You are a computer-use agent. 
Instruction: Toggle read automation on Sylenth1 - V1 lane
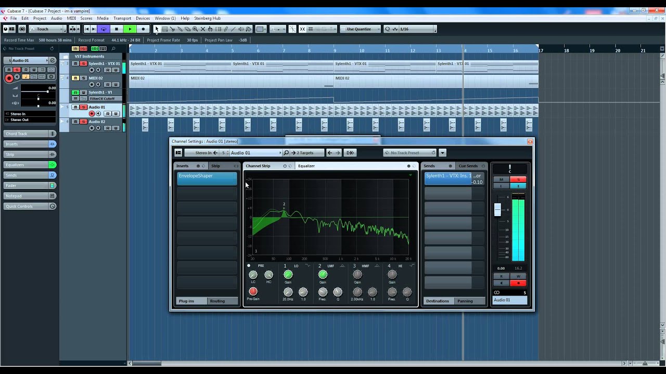(x=75, y=93)
